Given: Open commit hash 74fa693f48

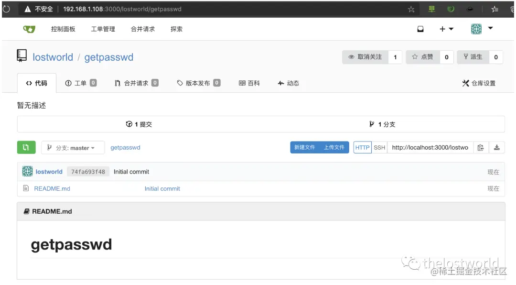Looking at the screenshot, I should [88, 172].
